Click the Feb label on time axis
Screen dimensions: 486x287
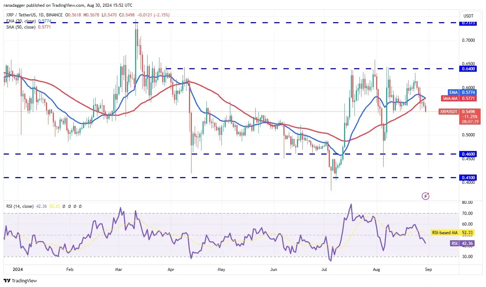(x=70, y=270)
